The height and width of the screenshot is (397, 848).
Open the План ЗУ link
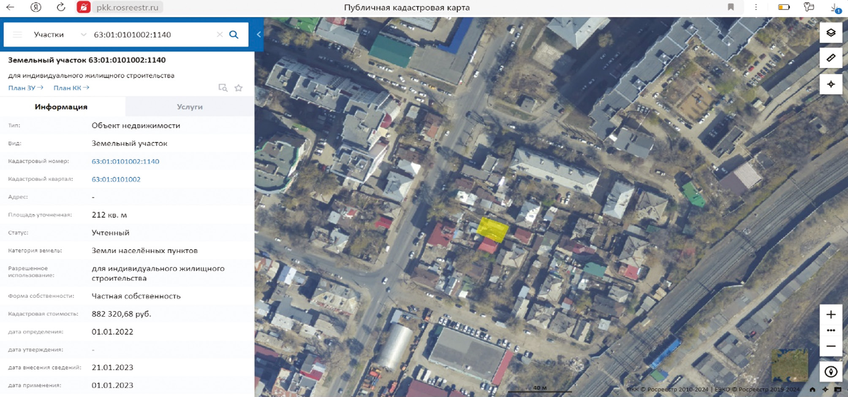25,88
